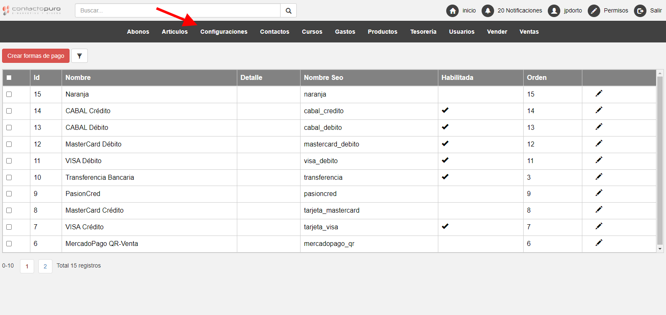Screen dimensions: 666x315
Task: Open the inicio home icon
Action: pos(452,11)
